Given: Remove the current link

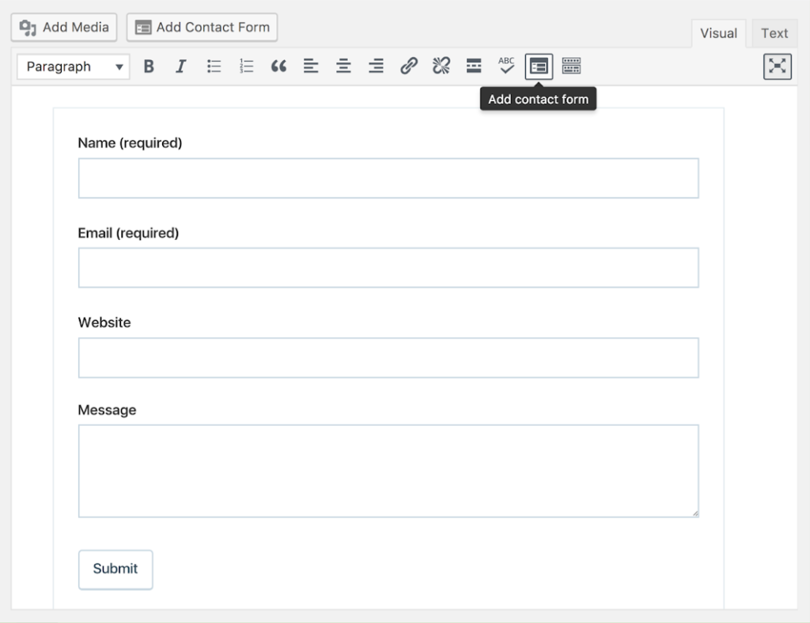Looking at the screenshot, I should pyautogui.click(x=441, y=66).
